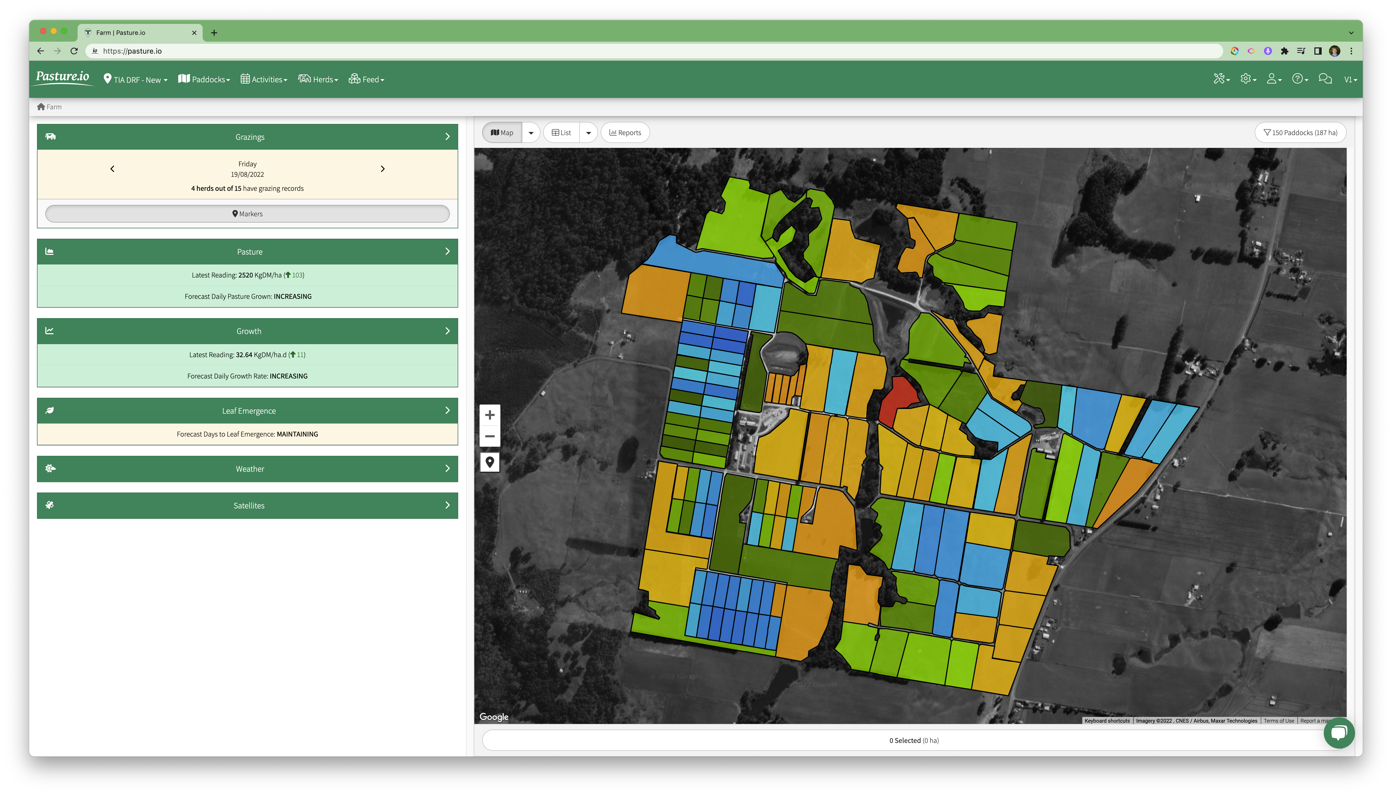The height and width of the screenshot is (795, 1392).
Task: Expand the Pasture panel header
Action: click(247, 252)
